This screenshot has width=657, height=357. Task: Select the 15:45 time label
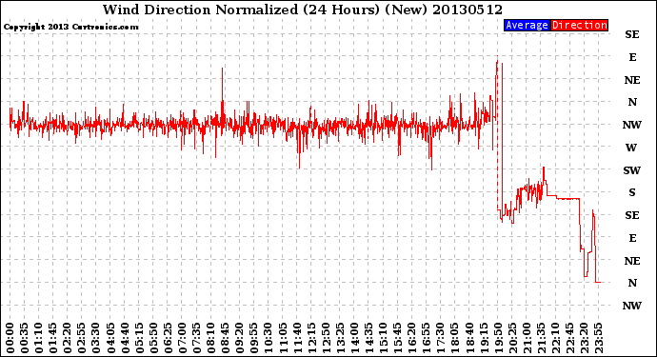coord(398,338)
